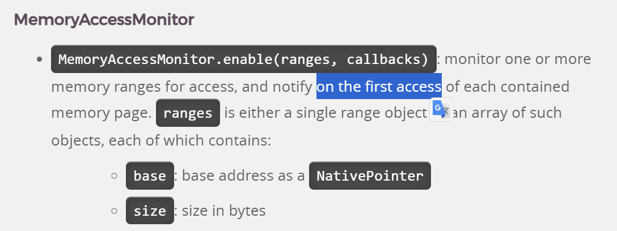The image size is (617, 231).
Task: Click the hollow bullet beside 'size'
Action: coord(114,211)
